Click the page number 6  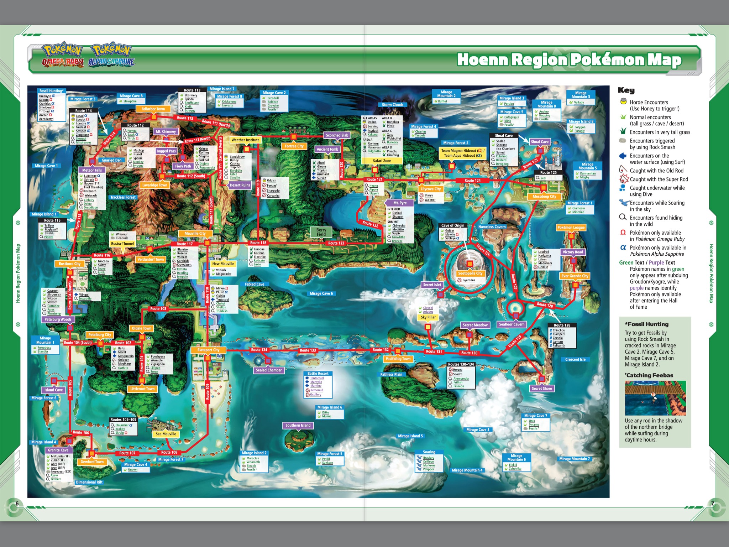17,503
